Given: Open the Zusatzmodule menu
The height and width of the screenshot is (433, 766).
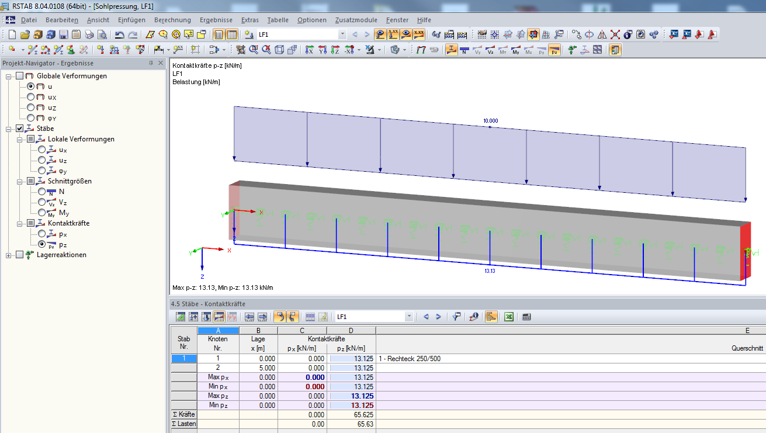Looking at the screenshot, I should pos(356,20).
